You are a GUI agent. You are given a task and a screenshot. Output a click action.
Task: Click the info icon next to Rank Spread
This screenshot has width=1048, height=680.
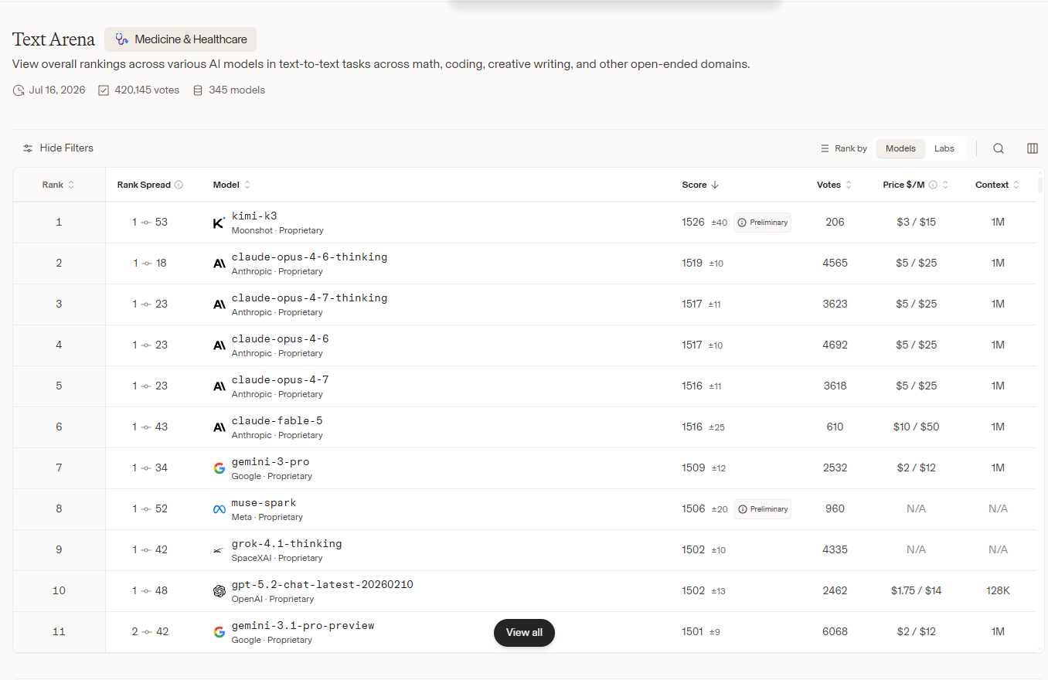point(179,185)
